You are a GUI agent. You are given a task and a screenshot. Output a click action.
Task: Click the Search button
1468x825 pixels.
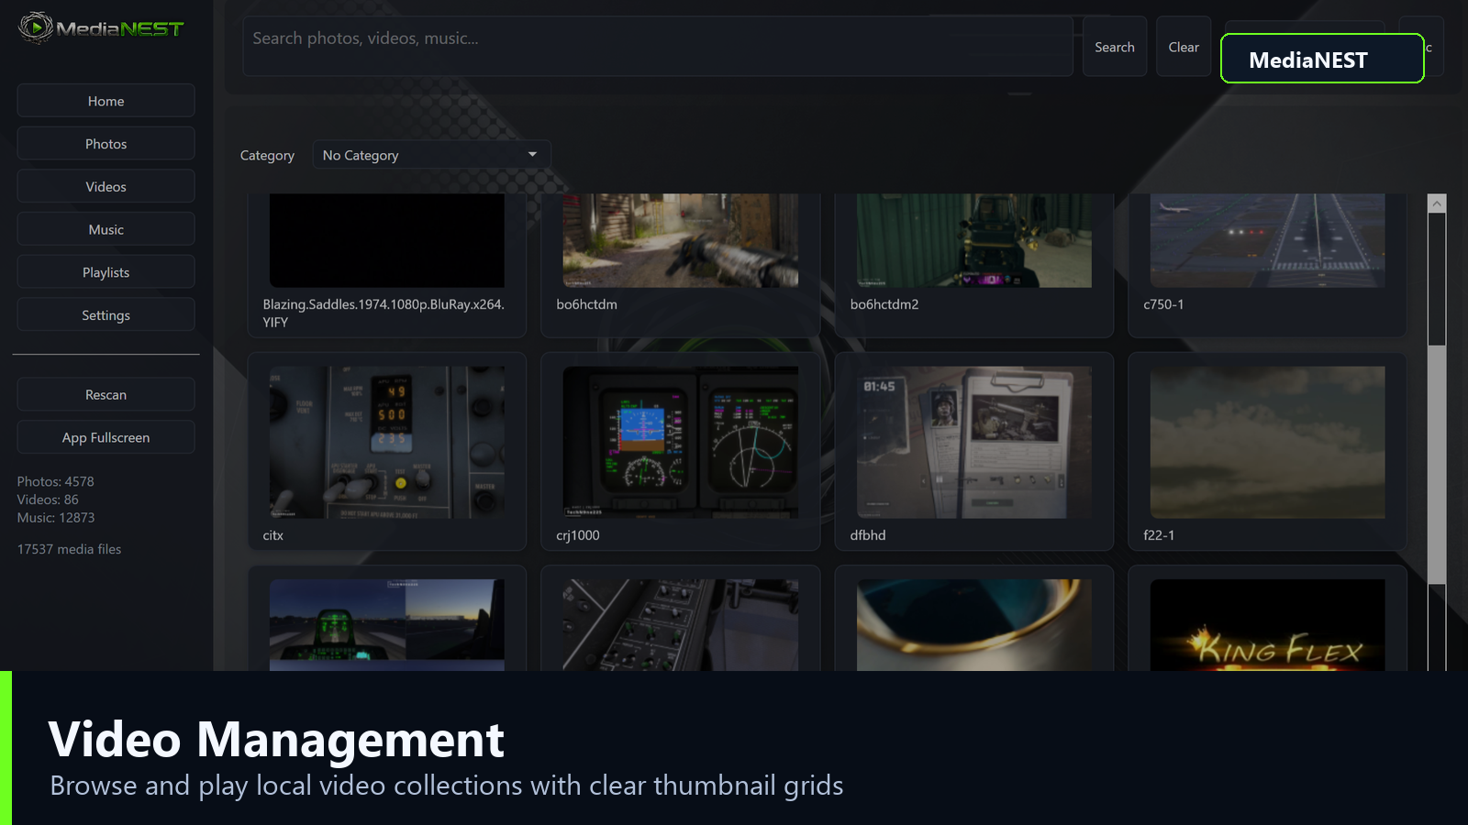[x=1114, y=47]
